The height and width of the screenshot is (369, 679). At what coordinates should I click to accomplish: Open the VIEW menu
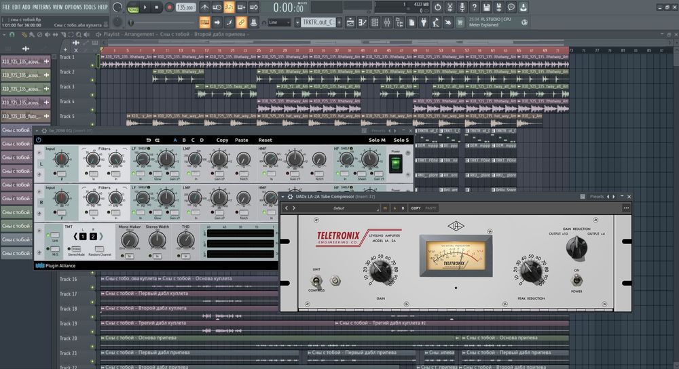(58, 7)
